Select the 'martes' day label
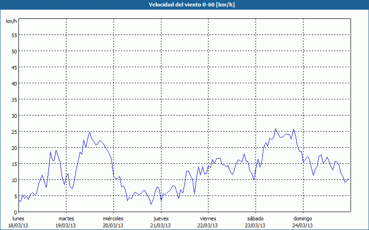This screenshot has width=369, height=230. [66, 218]
